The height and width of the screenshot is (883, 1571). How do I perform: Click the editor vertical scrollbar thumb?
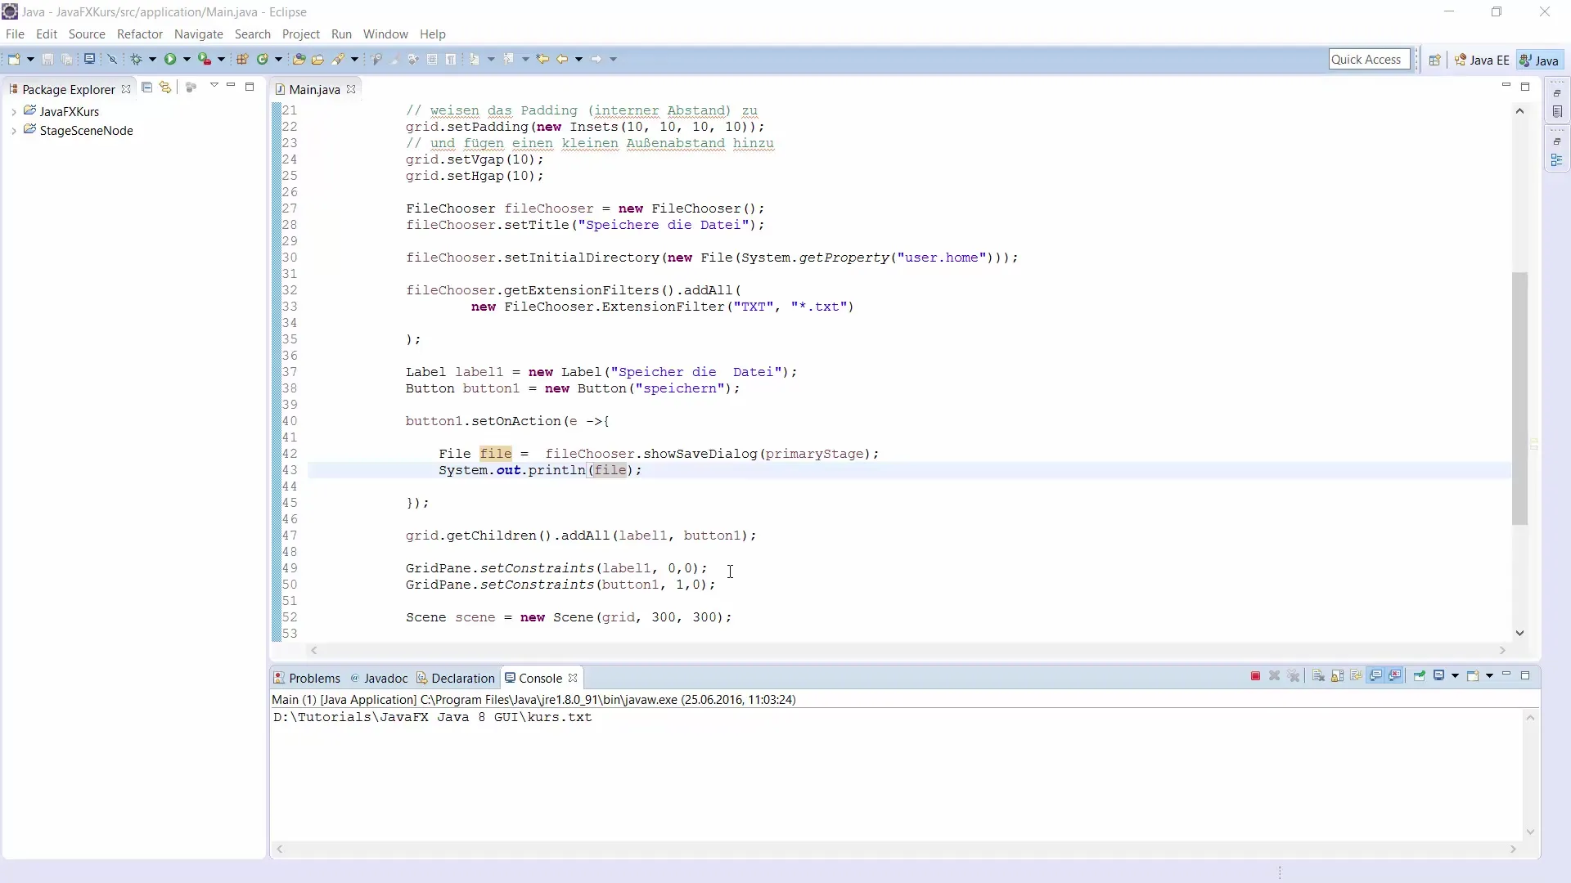tap(1519, 398)
